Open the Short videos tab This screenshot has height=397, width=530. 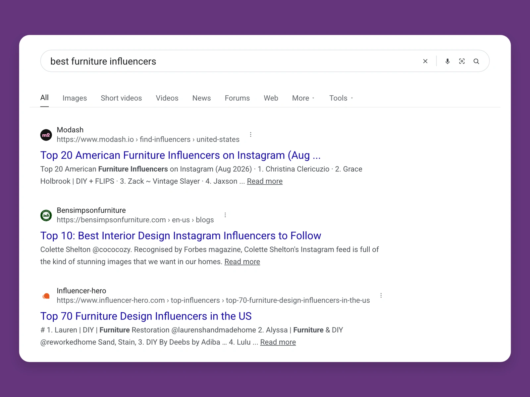click(x=121, y=98)
